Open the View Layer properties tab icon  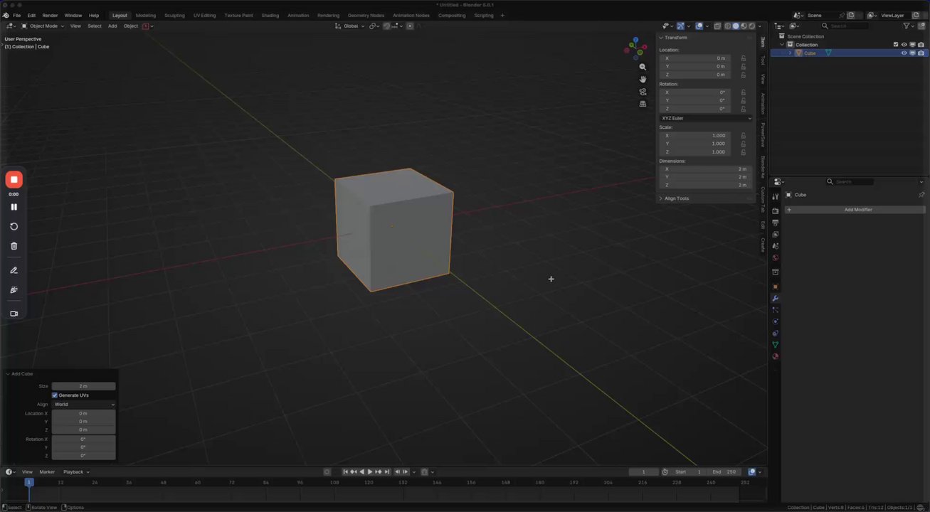pos(776,234)
